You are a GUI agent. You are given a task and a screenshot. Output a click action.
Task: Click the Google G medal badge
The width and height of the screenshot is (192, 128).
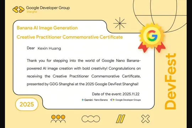coord(152,37)
